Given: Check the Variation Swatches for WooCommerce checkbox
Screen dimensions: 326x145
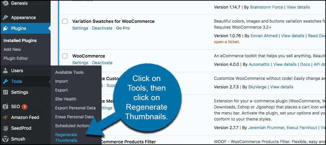Looking at the screenshot, I should (x=65, y=21).
